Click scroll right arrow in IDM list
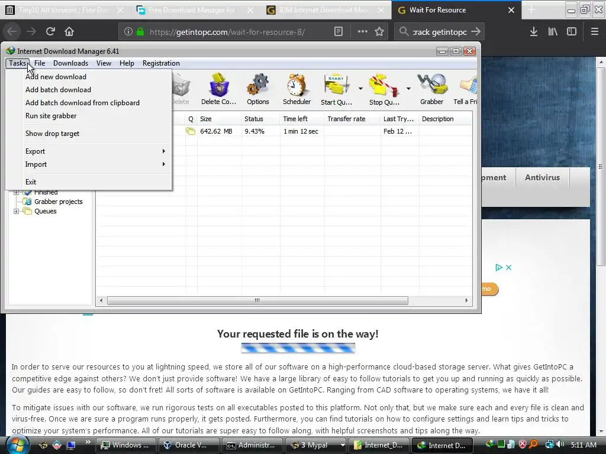Screen dimensions: 606x454 [x=466, y=300]
